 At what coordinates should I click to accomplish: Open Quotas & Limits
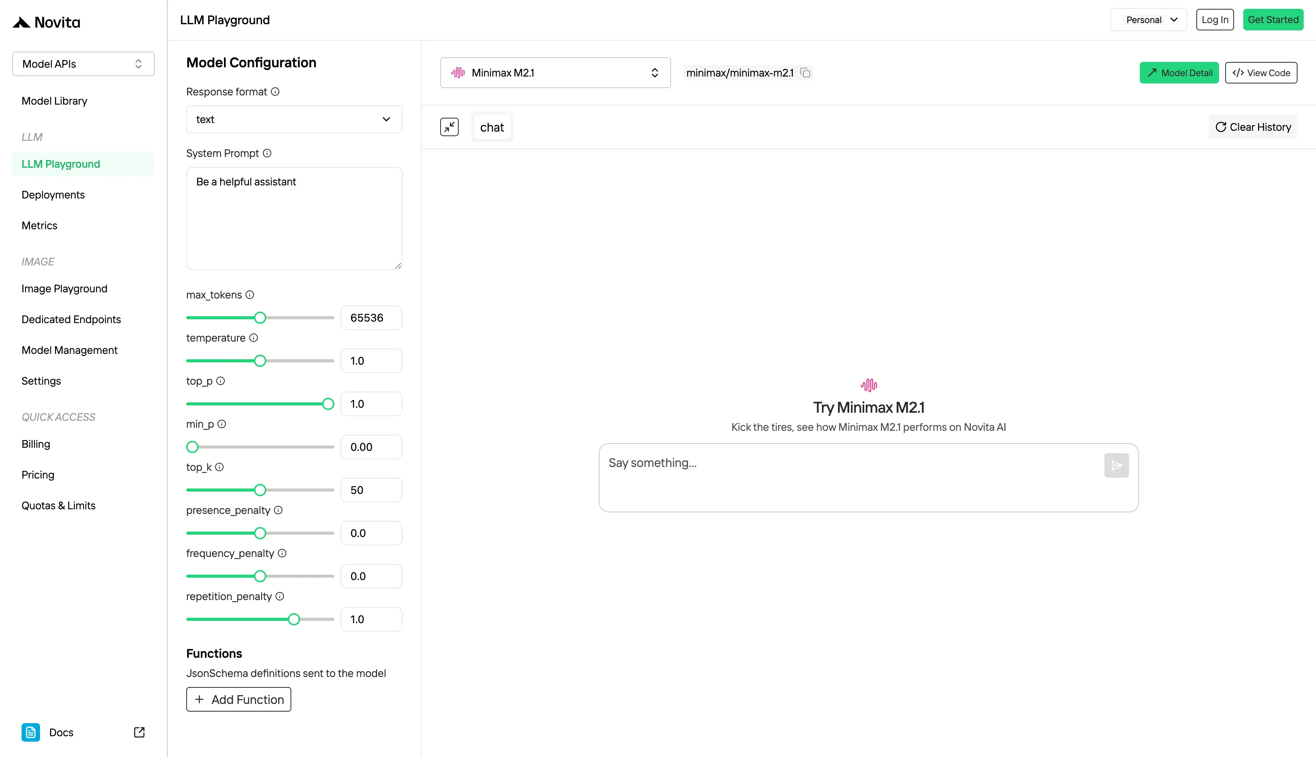click(x=59, y=505)
